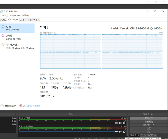The image size is (168, 139).
Task: Switch to the パフォーマンス tab
Action: tap(13, 20)
